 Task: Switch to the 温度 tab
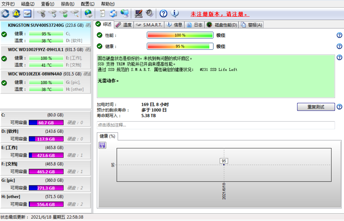124,25
